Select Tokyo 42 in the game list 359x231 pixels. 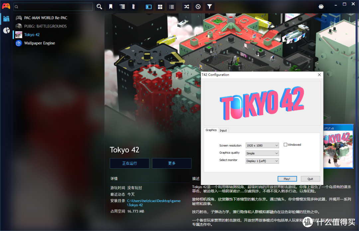[32, 35]
